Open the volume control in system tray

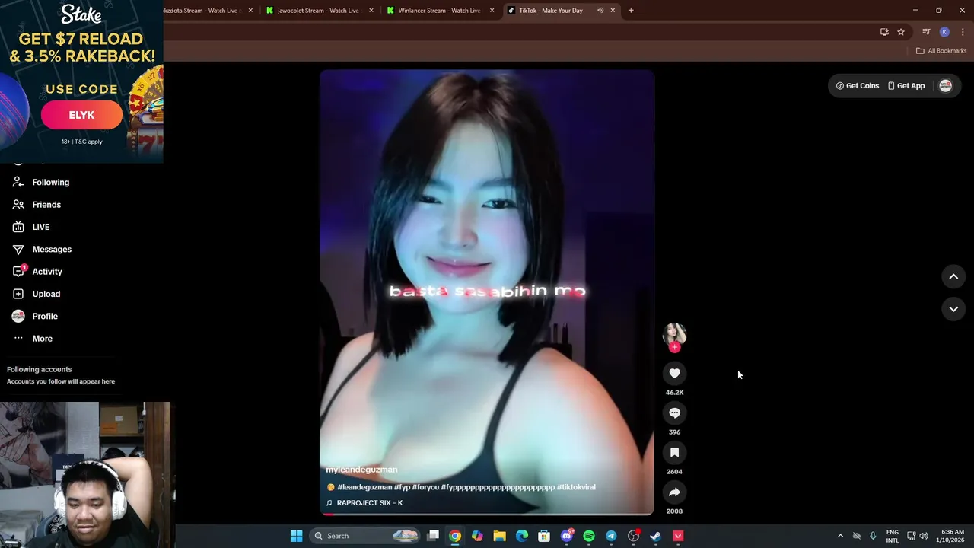click(x=924, y=536)
